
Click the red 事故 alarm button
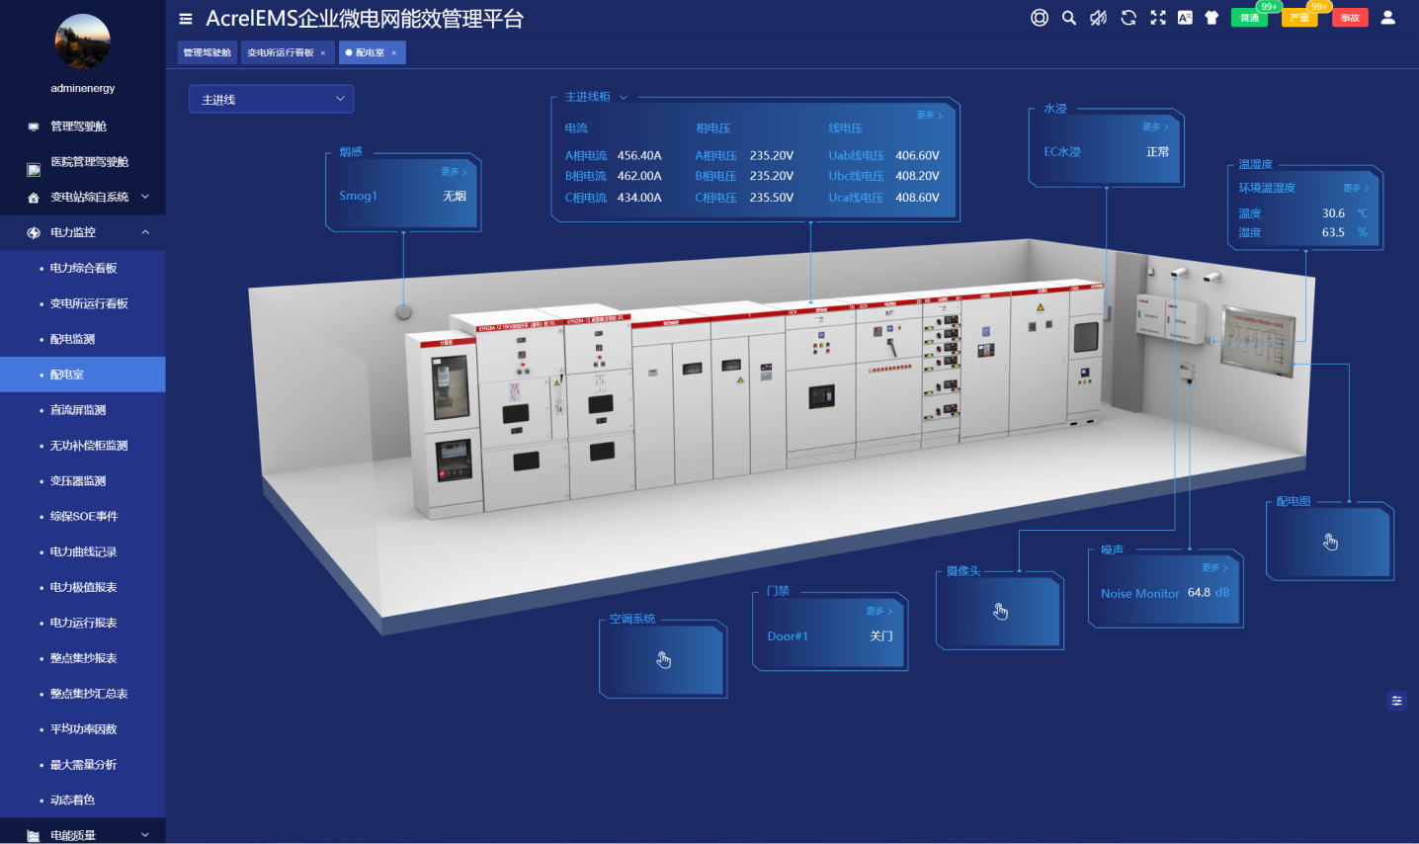click(1350, 18)
